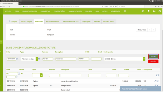Open the calendar picker beside the entry date
This screenshot has width=163, height=92.
(x=17, y=59)
